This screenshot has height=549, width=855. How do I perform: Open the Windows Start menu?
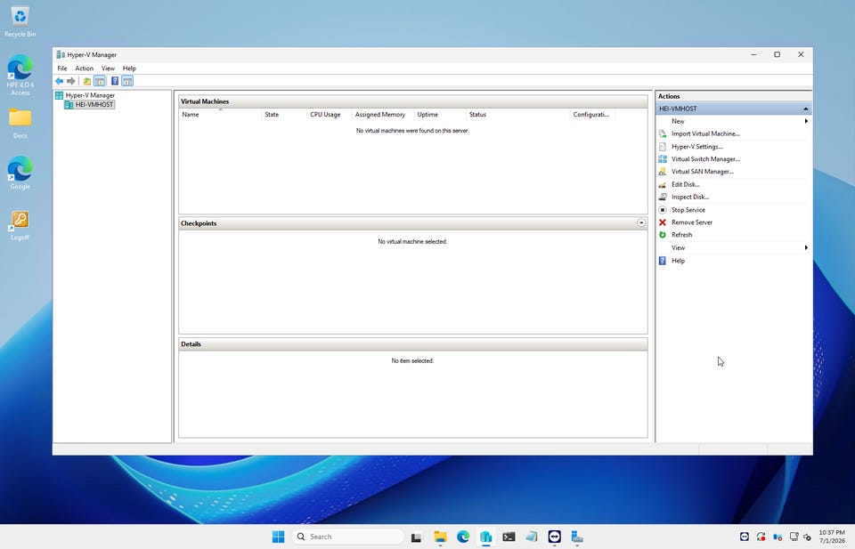click(x=278, y=537)
